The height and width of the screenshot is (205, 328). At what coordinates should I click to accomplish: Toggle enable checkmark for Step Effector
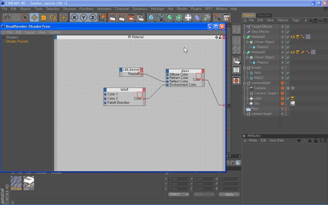click(x=288, y=32)
